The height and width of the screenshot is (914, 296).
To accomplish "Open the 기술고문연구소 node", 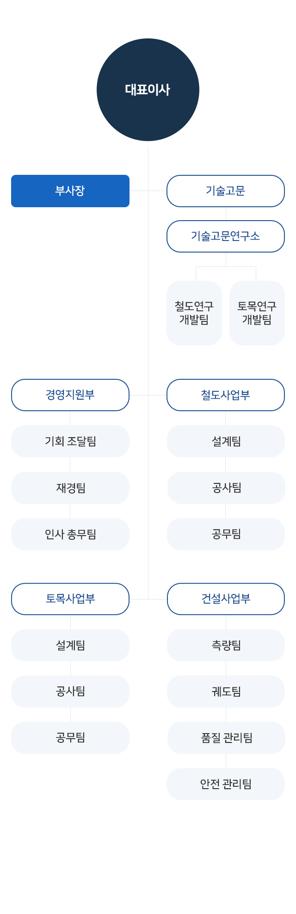I will 226,236.
